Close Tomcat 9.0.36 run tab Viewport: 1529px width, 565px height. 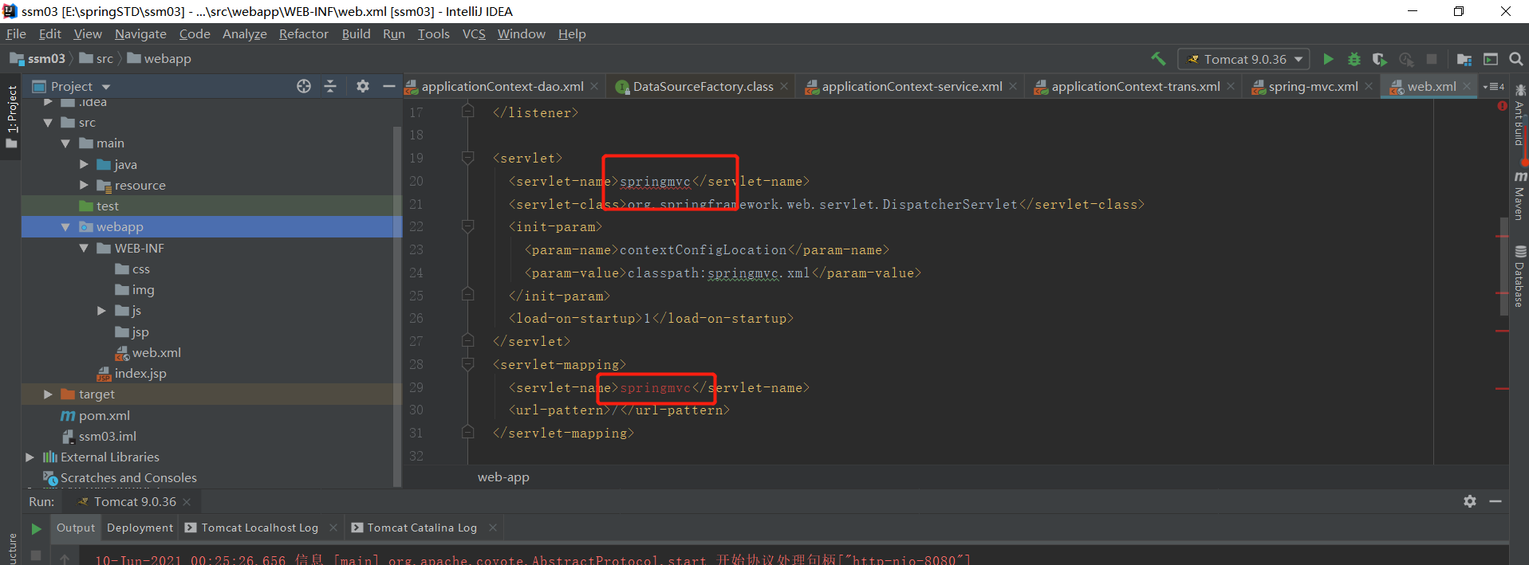coord(187,501)
